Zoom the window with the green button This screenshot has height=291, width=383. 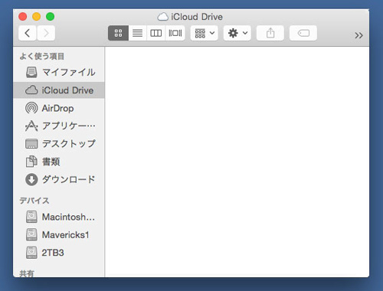click(x=50, y=17)
